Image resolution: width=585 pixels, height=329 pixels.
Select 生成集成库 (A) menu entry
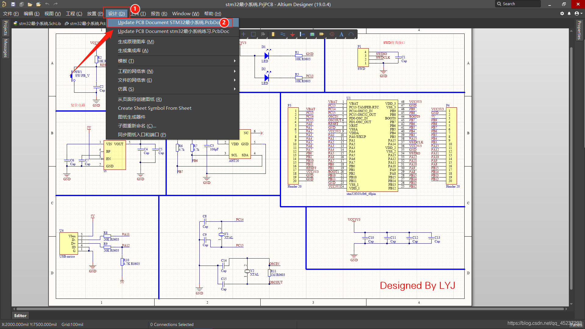[173, 50]
